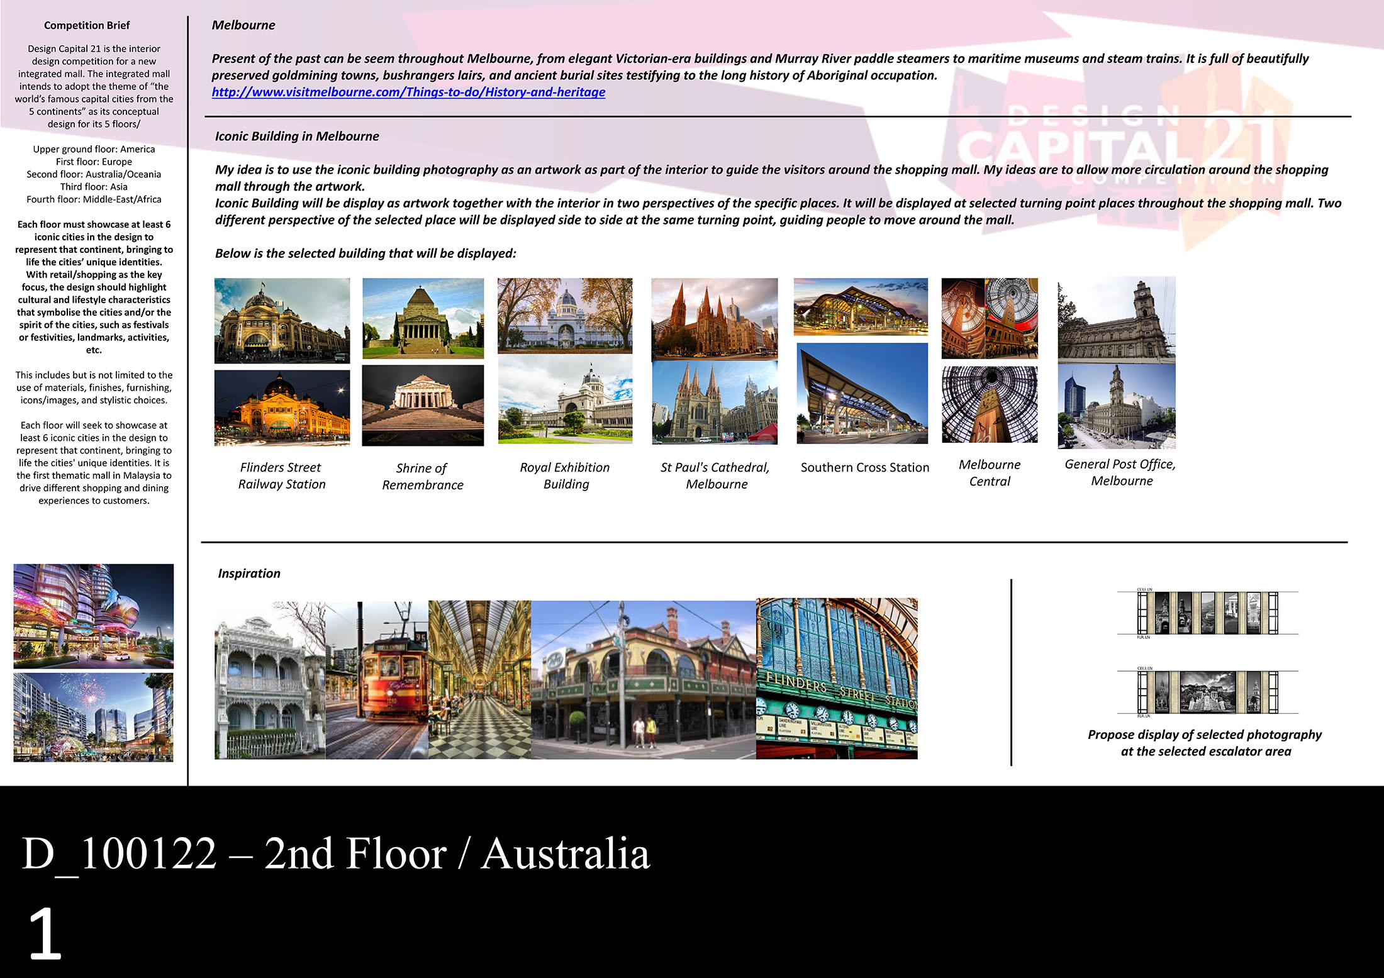Click the checkered-floor arcade inspiration image
Screen dimensions: 1384x978
[479, 679]
